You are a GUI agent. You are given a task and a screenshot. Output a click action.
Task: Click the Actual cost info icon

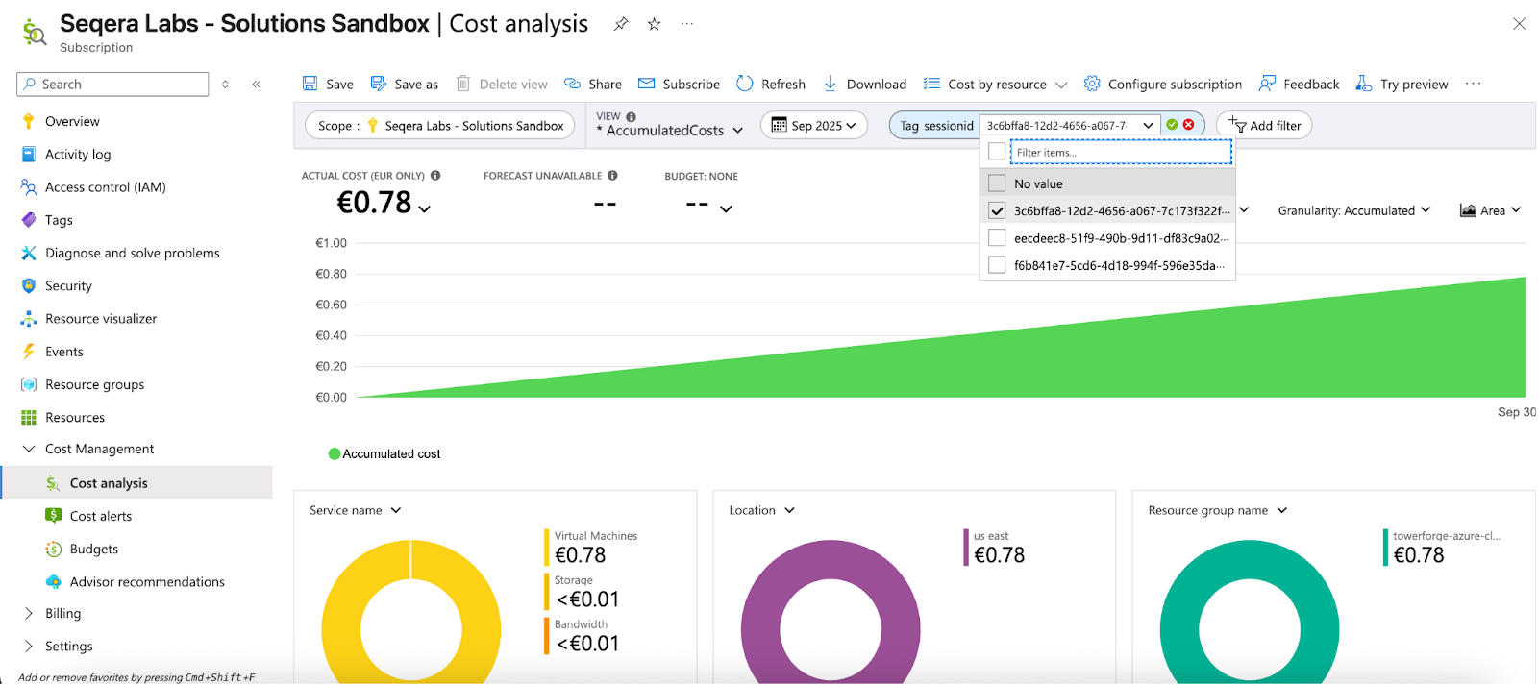click(435, 176)
